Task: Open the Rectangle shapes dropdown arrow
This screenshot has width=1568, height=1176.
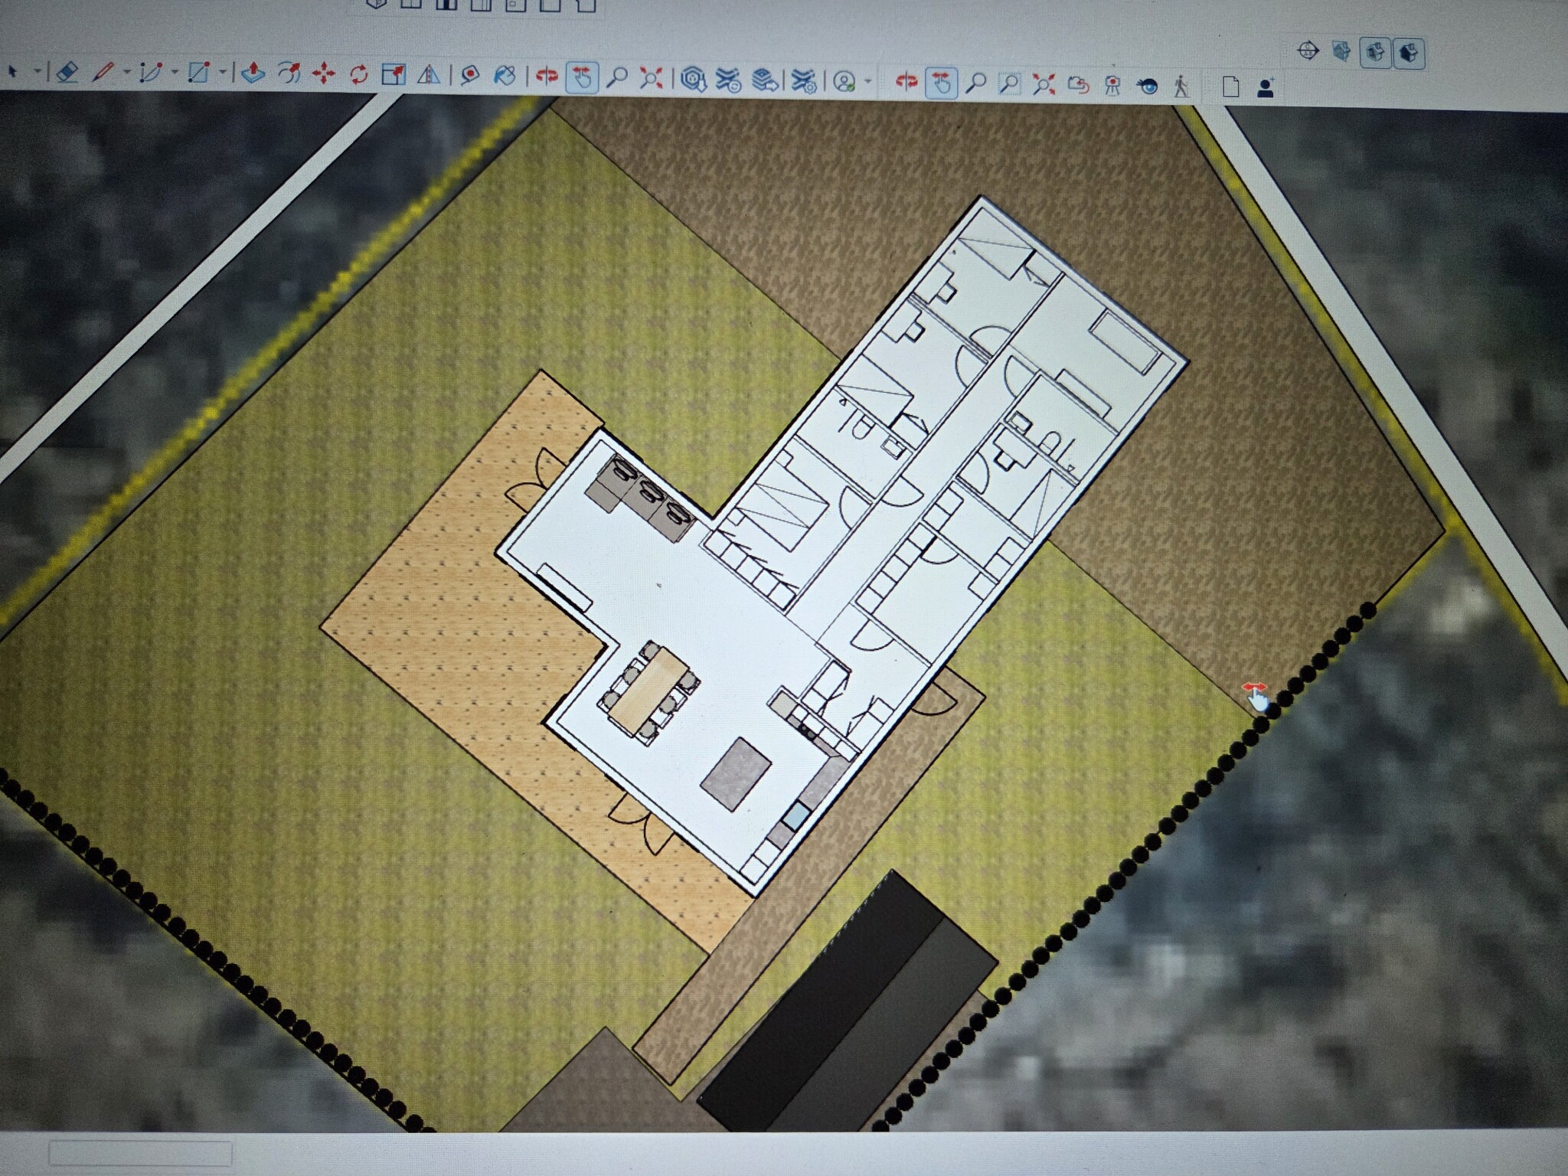Action: (x=222, y=73)
